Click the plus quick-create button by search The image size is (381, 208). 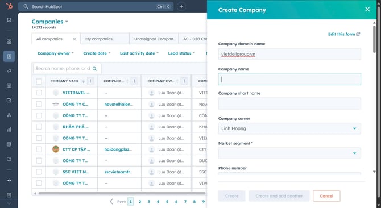click(181, 7)
